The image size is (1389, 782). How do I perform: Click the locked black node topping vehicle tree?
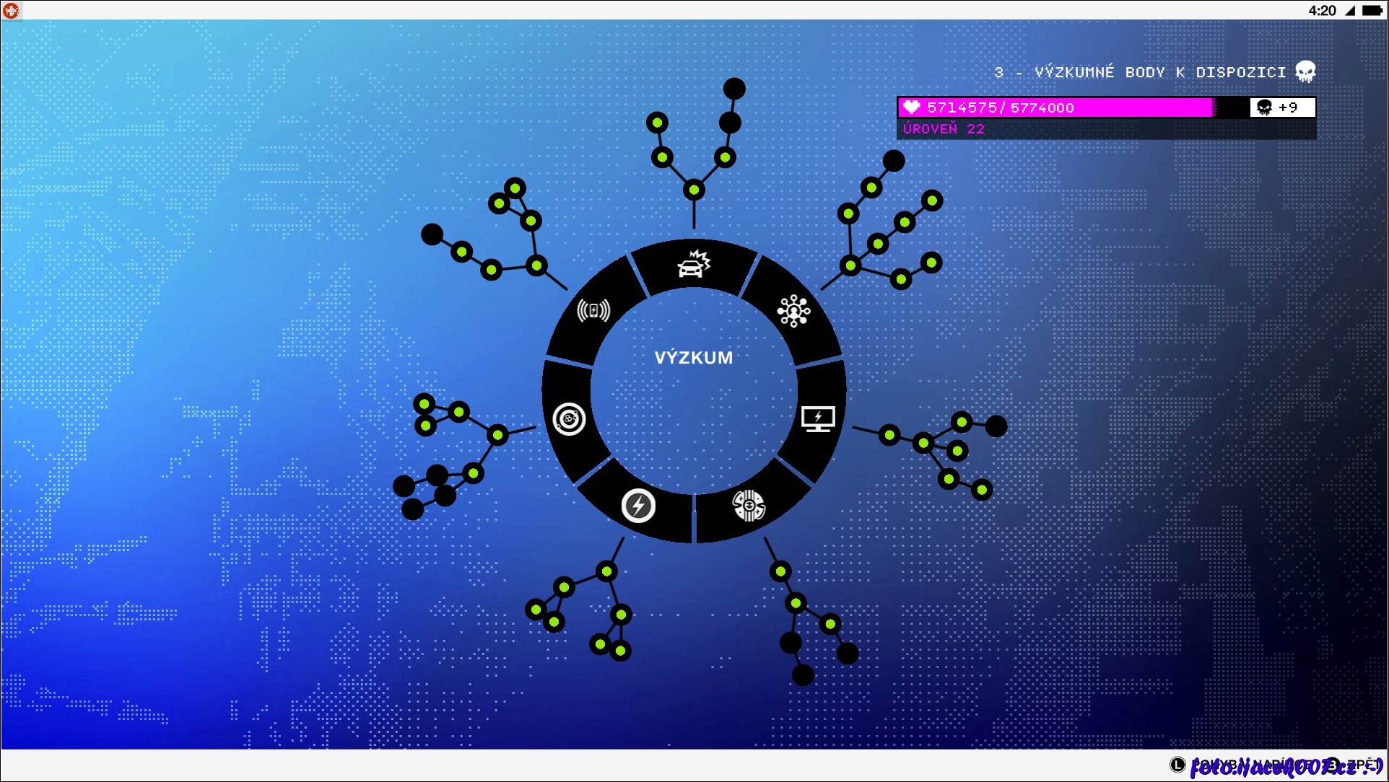point(734,89)
